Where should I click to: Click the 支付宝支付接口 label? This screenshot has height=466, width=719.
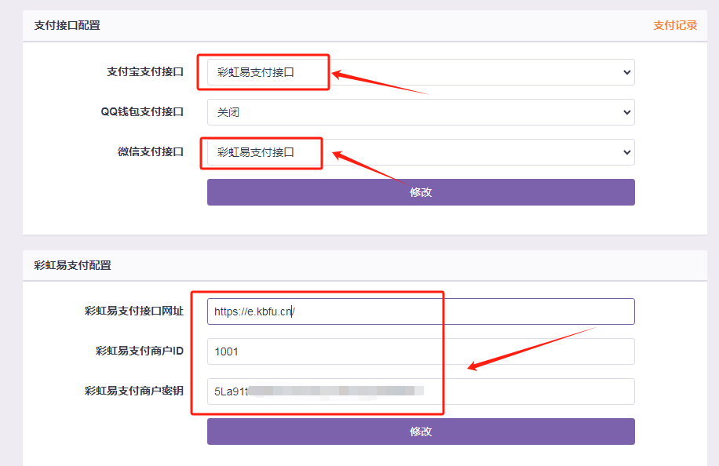tap(144, 72)
